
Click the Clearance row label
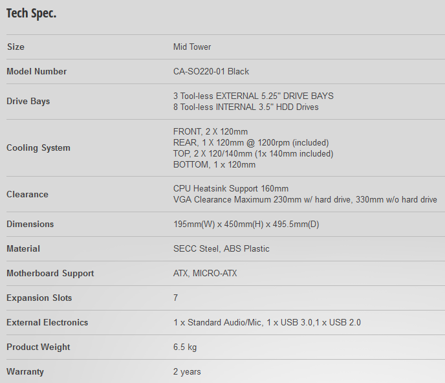27,195
